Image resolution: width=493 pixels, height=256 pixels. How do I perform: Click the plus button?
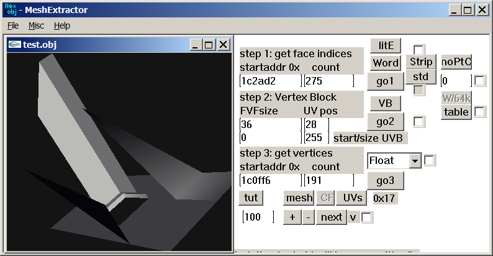tap(292, 217)
